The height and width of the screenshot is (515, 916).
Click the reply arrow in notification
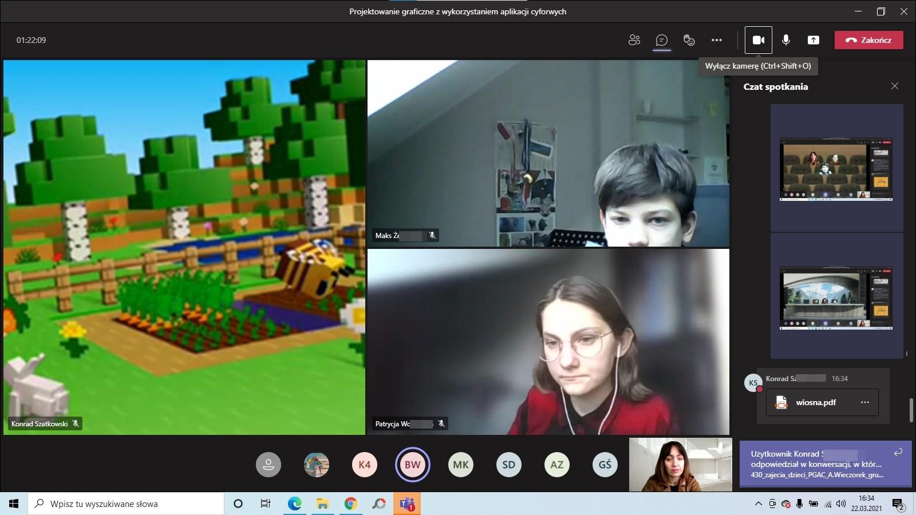click(x=898, y=452)
